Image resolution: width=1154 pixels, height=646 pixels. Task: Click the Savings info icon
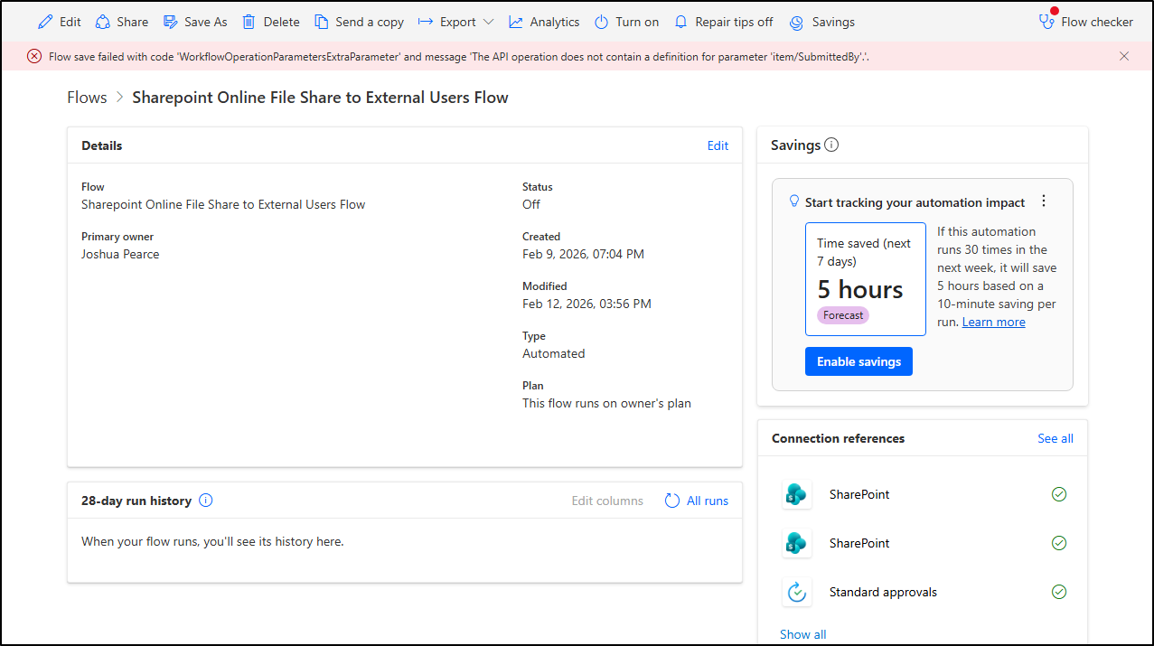tap(831, 145)
